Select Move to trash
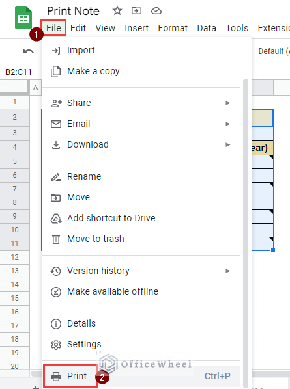This screenshot has height=389, width=290. point(141,239)
